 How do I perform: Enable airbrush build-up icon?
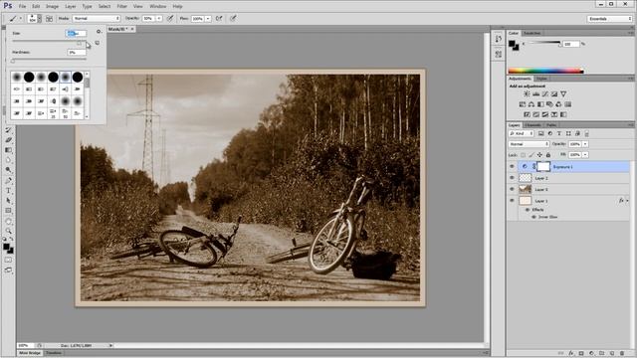[x=219, y=18]
